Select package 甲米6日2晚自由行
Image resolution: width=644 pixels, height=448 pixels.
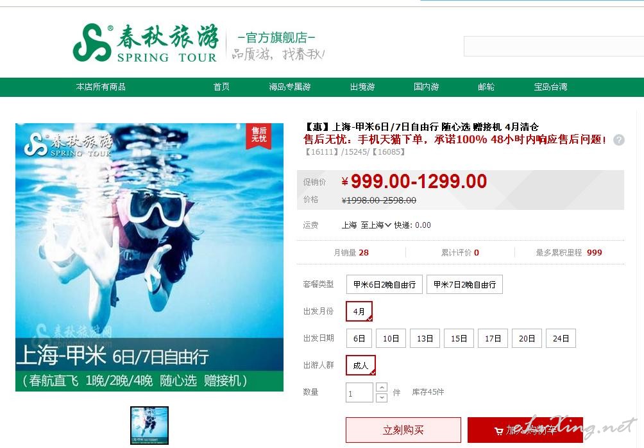[384, 284]
